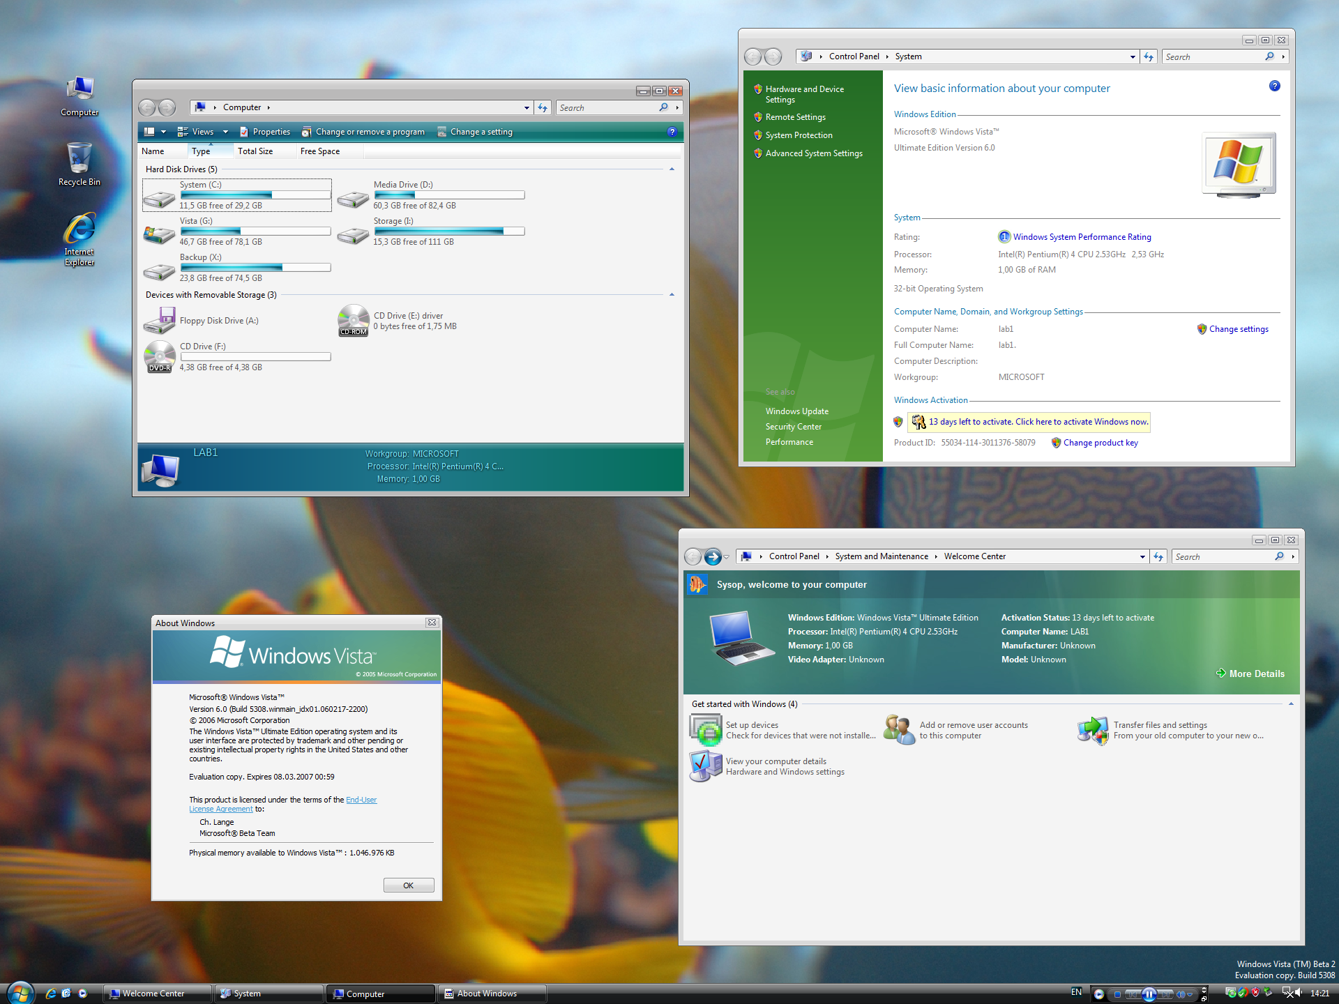1339x1004 pixels.
Task: Select the Vista (G:) drive icon
Action: click(160, 234)
